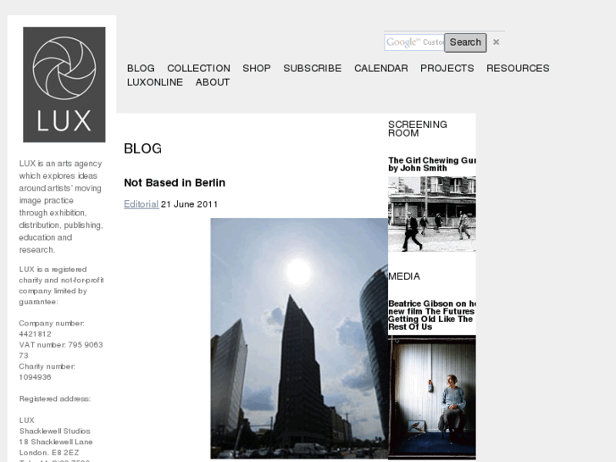Click the BLOG page heading
This screenshot has height=462, width=616.
[x=142, y=148]
